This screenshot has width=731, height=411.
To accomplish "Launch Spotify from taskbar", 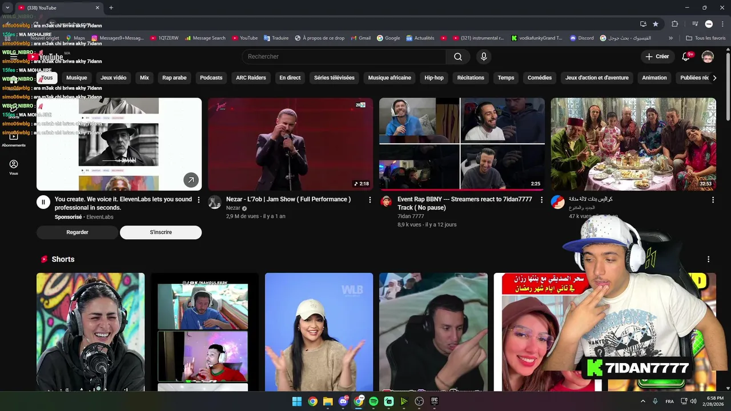I will click(373, 401).
